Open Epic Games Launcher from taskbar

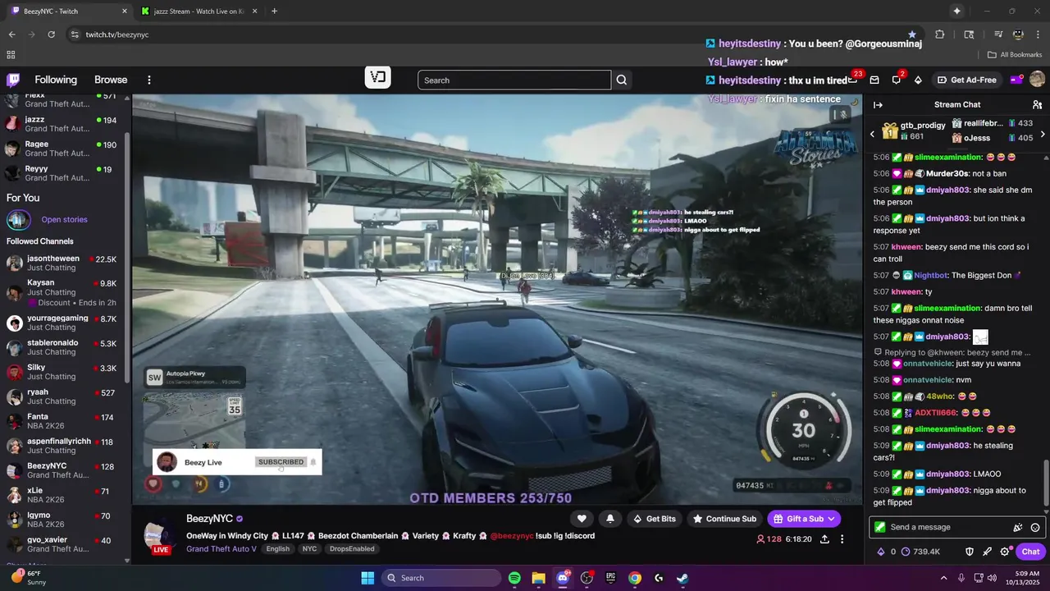(610, 578)
